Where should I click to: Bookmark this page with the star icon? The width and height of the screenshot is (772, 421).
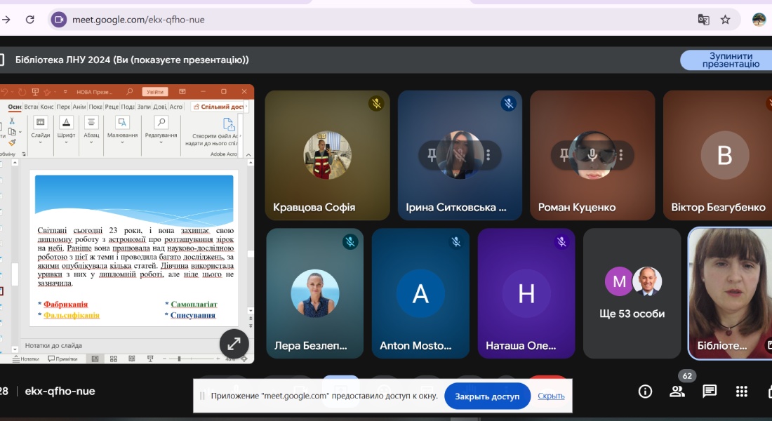pyautogui.click(x=726, y=20)
